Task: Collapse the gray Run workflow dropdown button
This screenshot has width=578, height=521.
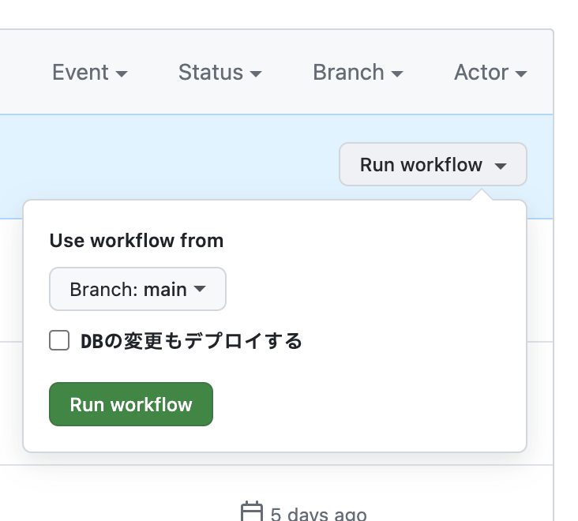Action: click(x=433, y=164)
